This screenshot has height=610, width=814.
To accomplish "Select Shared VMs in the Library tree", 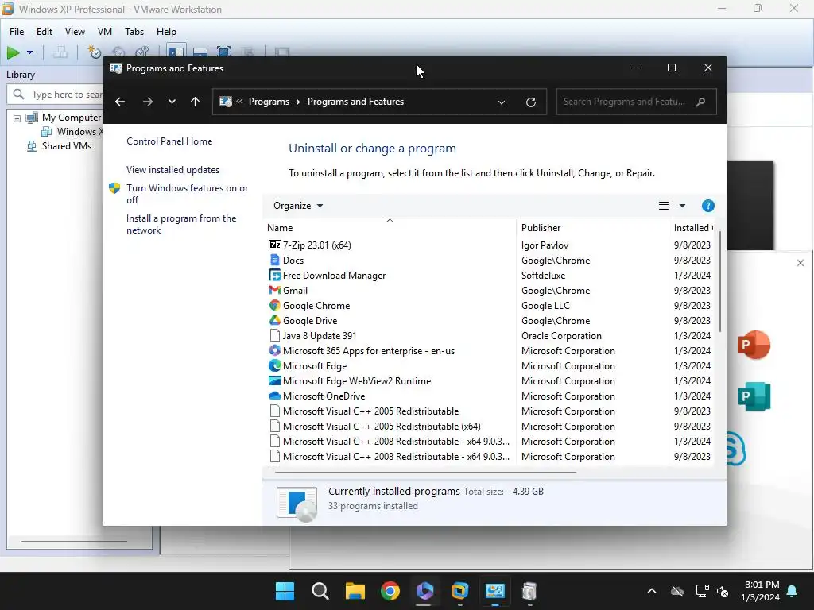I will [x=67, y=146].
